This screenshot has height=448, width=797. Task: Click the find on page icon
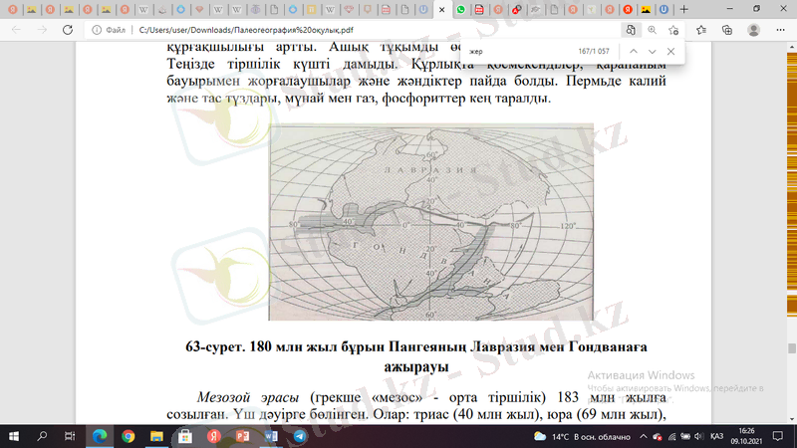point(631,30)
